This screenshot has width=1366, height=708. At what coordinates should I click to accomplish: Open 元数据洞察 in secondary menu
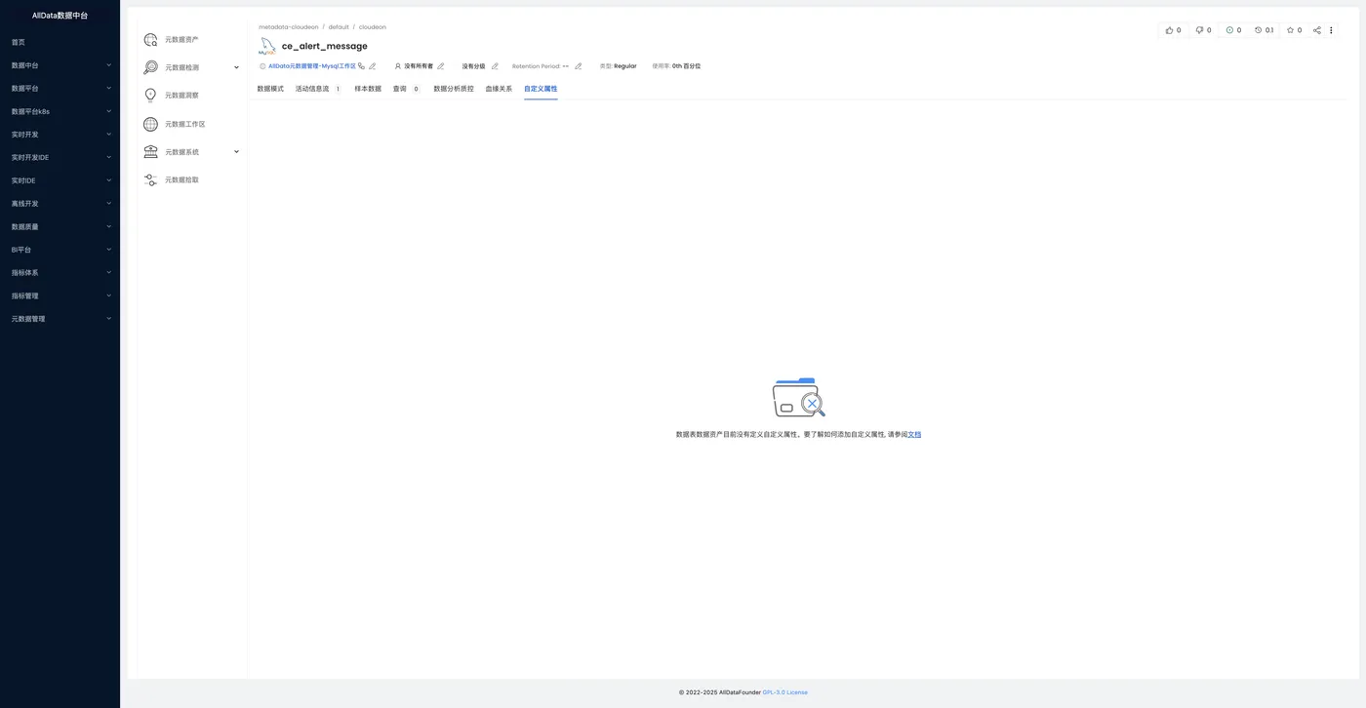pos(181,96)
